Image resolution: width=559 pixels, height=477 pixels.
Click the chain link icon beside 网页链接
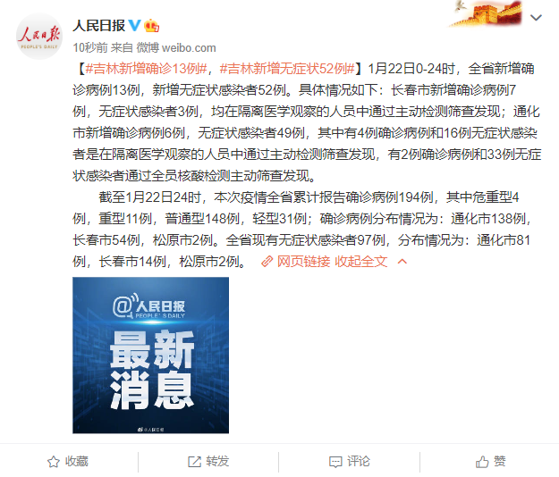(267, 262)
